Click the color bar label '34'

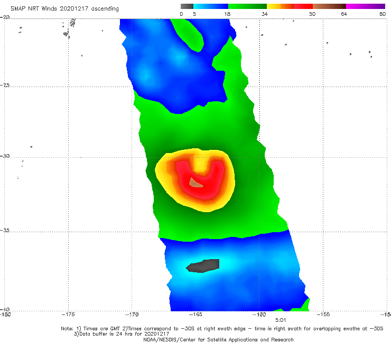tap(265, 14)
